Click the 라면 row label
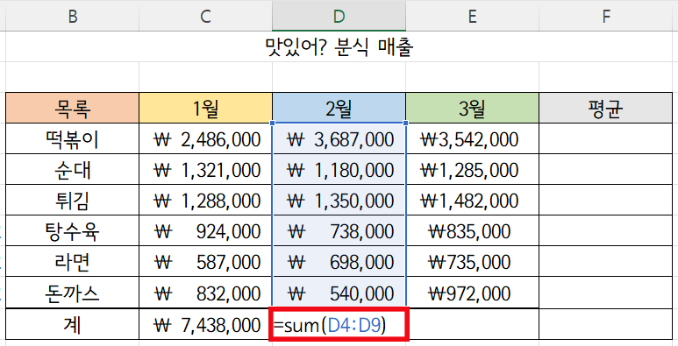 [72, 261]
